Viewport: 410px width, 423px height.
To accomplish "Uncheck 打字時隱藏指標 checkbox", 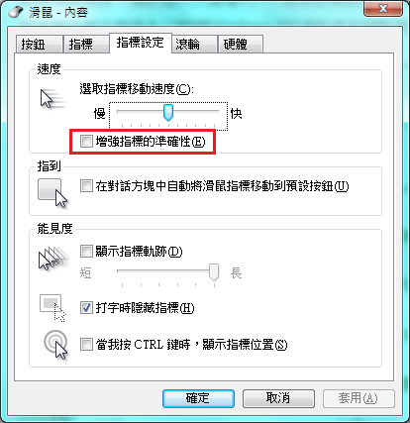I will (86, 308).
